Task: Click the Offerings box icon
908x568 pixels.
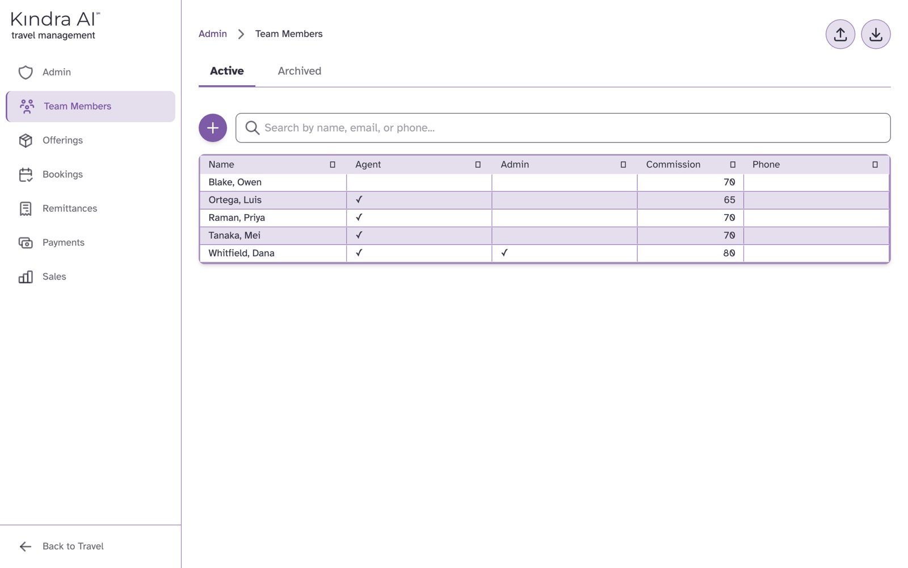Action: 26,140
